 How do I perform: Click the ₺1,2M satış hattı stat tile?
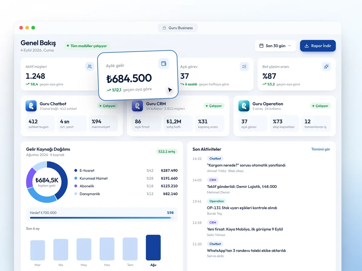(x=178, y=123)
